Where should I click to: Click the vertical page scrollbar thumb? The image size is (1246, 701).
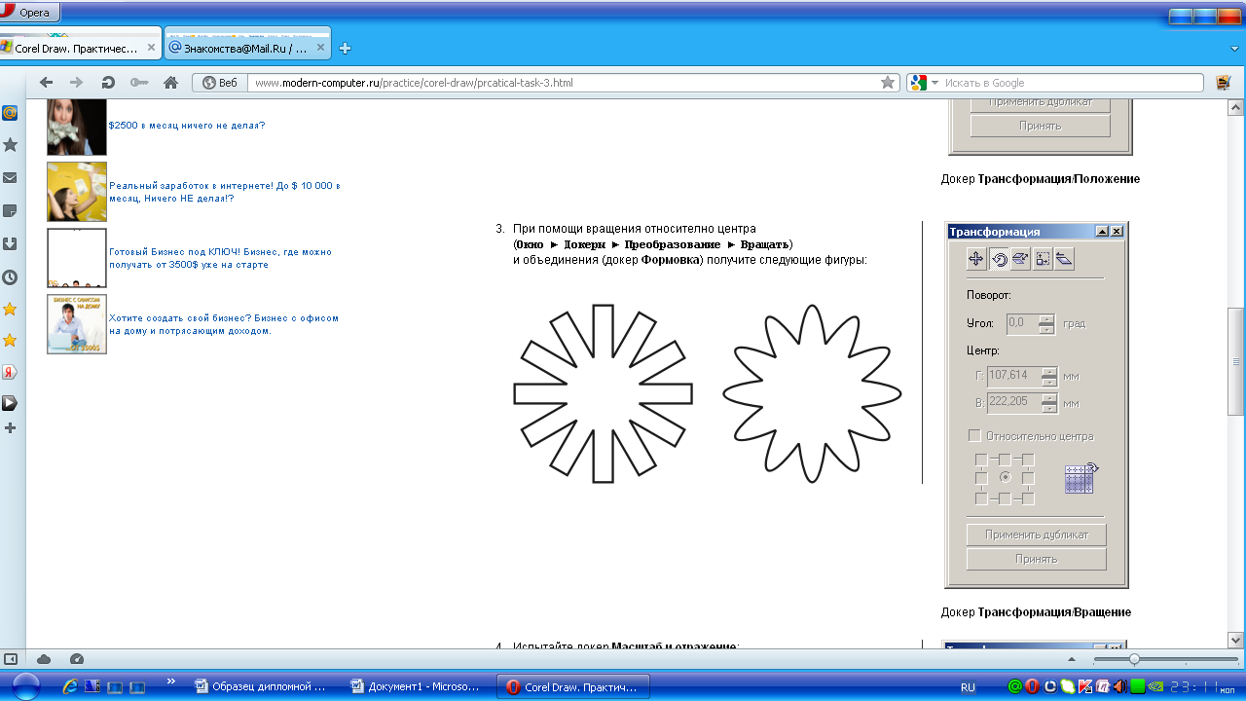coord(1235,361)
